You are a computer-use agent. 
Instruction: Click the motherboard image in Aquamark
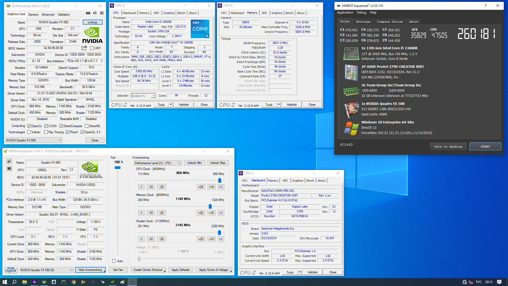point(351,72)
